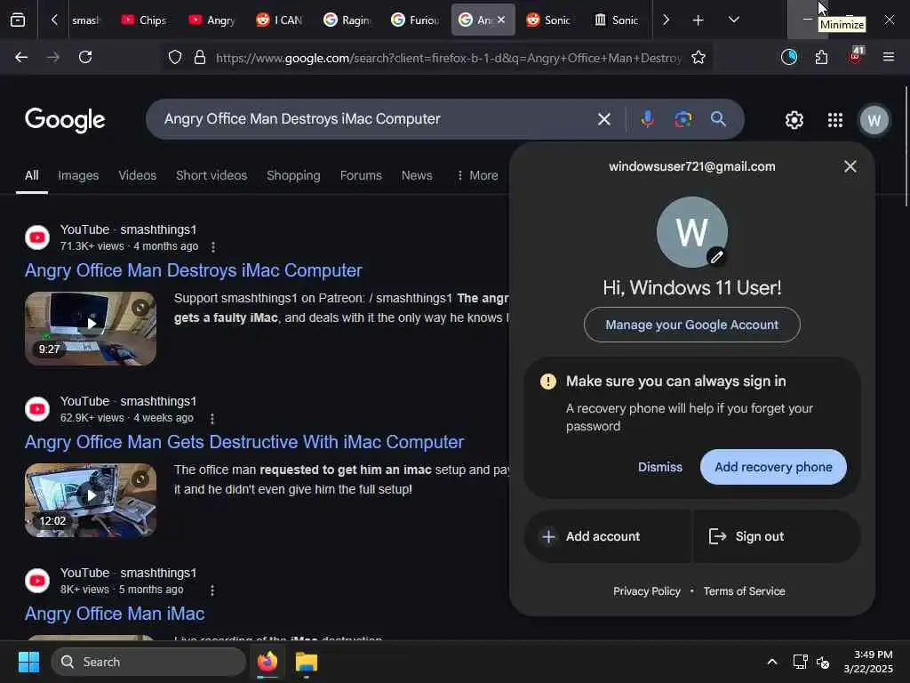
Task: Open options for 8K+ views result
Action: point(212,591)
